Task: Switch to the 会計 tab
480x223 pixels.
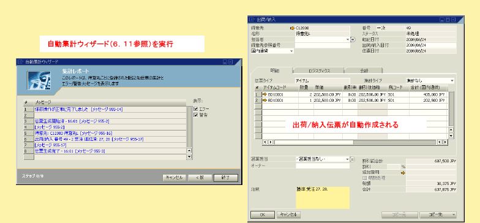Action: tap(364, 71)
